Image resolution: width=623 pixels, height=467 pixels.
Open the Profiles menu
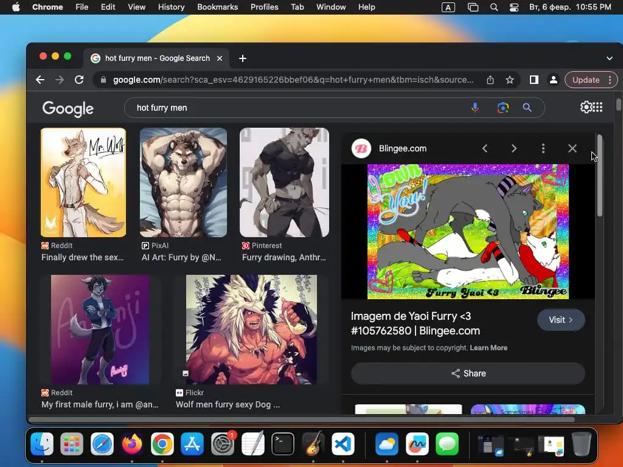coord(264,7)
